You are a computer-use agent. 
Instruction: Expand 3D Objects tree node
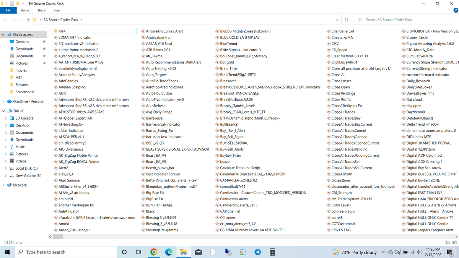click(x=6, y=118)
